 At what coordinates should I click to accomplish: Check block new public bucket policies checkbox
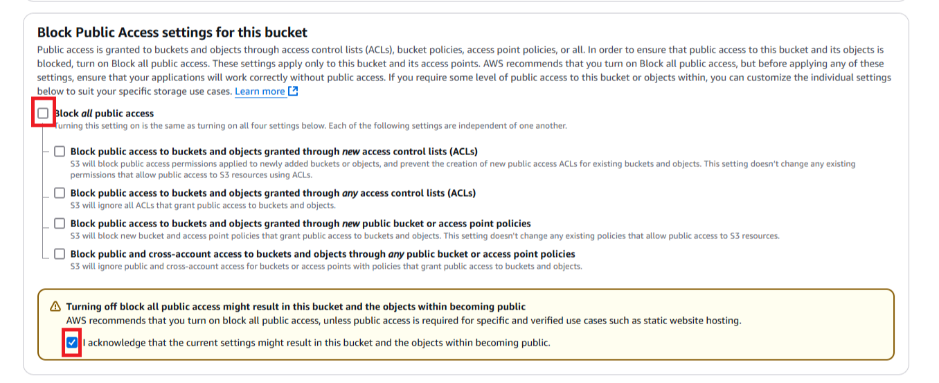point(60,224)
